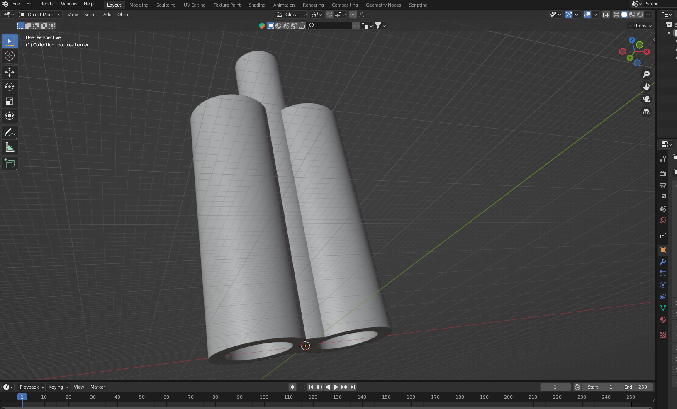This screenshot has width=677, height=409.
Task: Open the World properties tab
Action: (663, 220)
